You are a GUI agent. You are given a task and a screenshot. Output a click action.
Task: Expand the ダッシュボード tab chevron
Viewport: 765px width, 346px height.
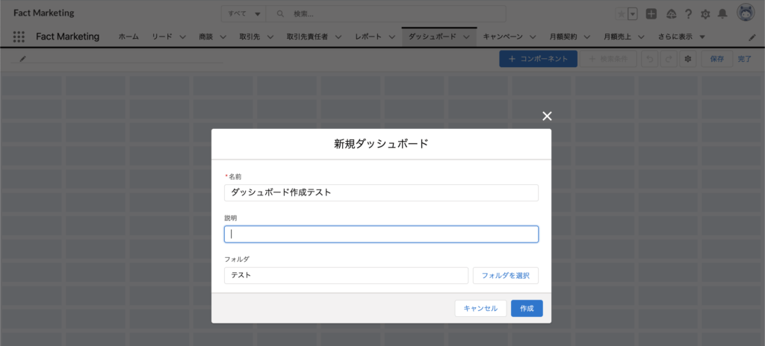[x=466, y=37]
